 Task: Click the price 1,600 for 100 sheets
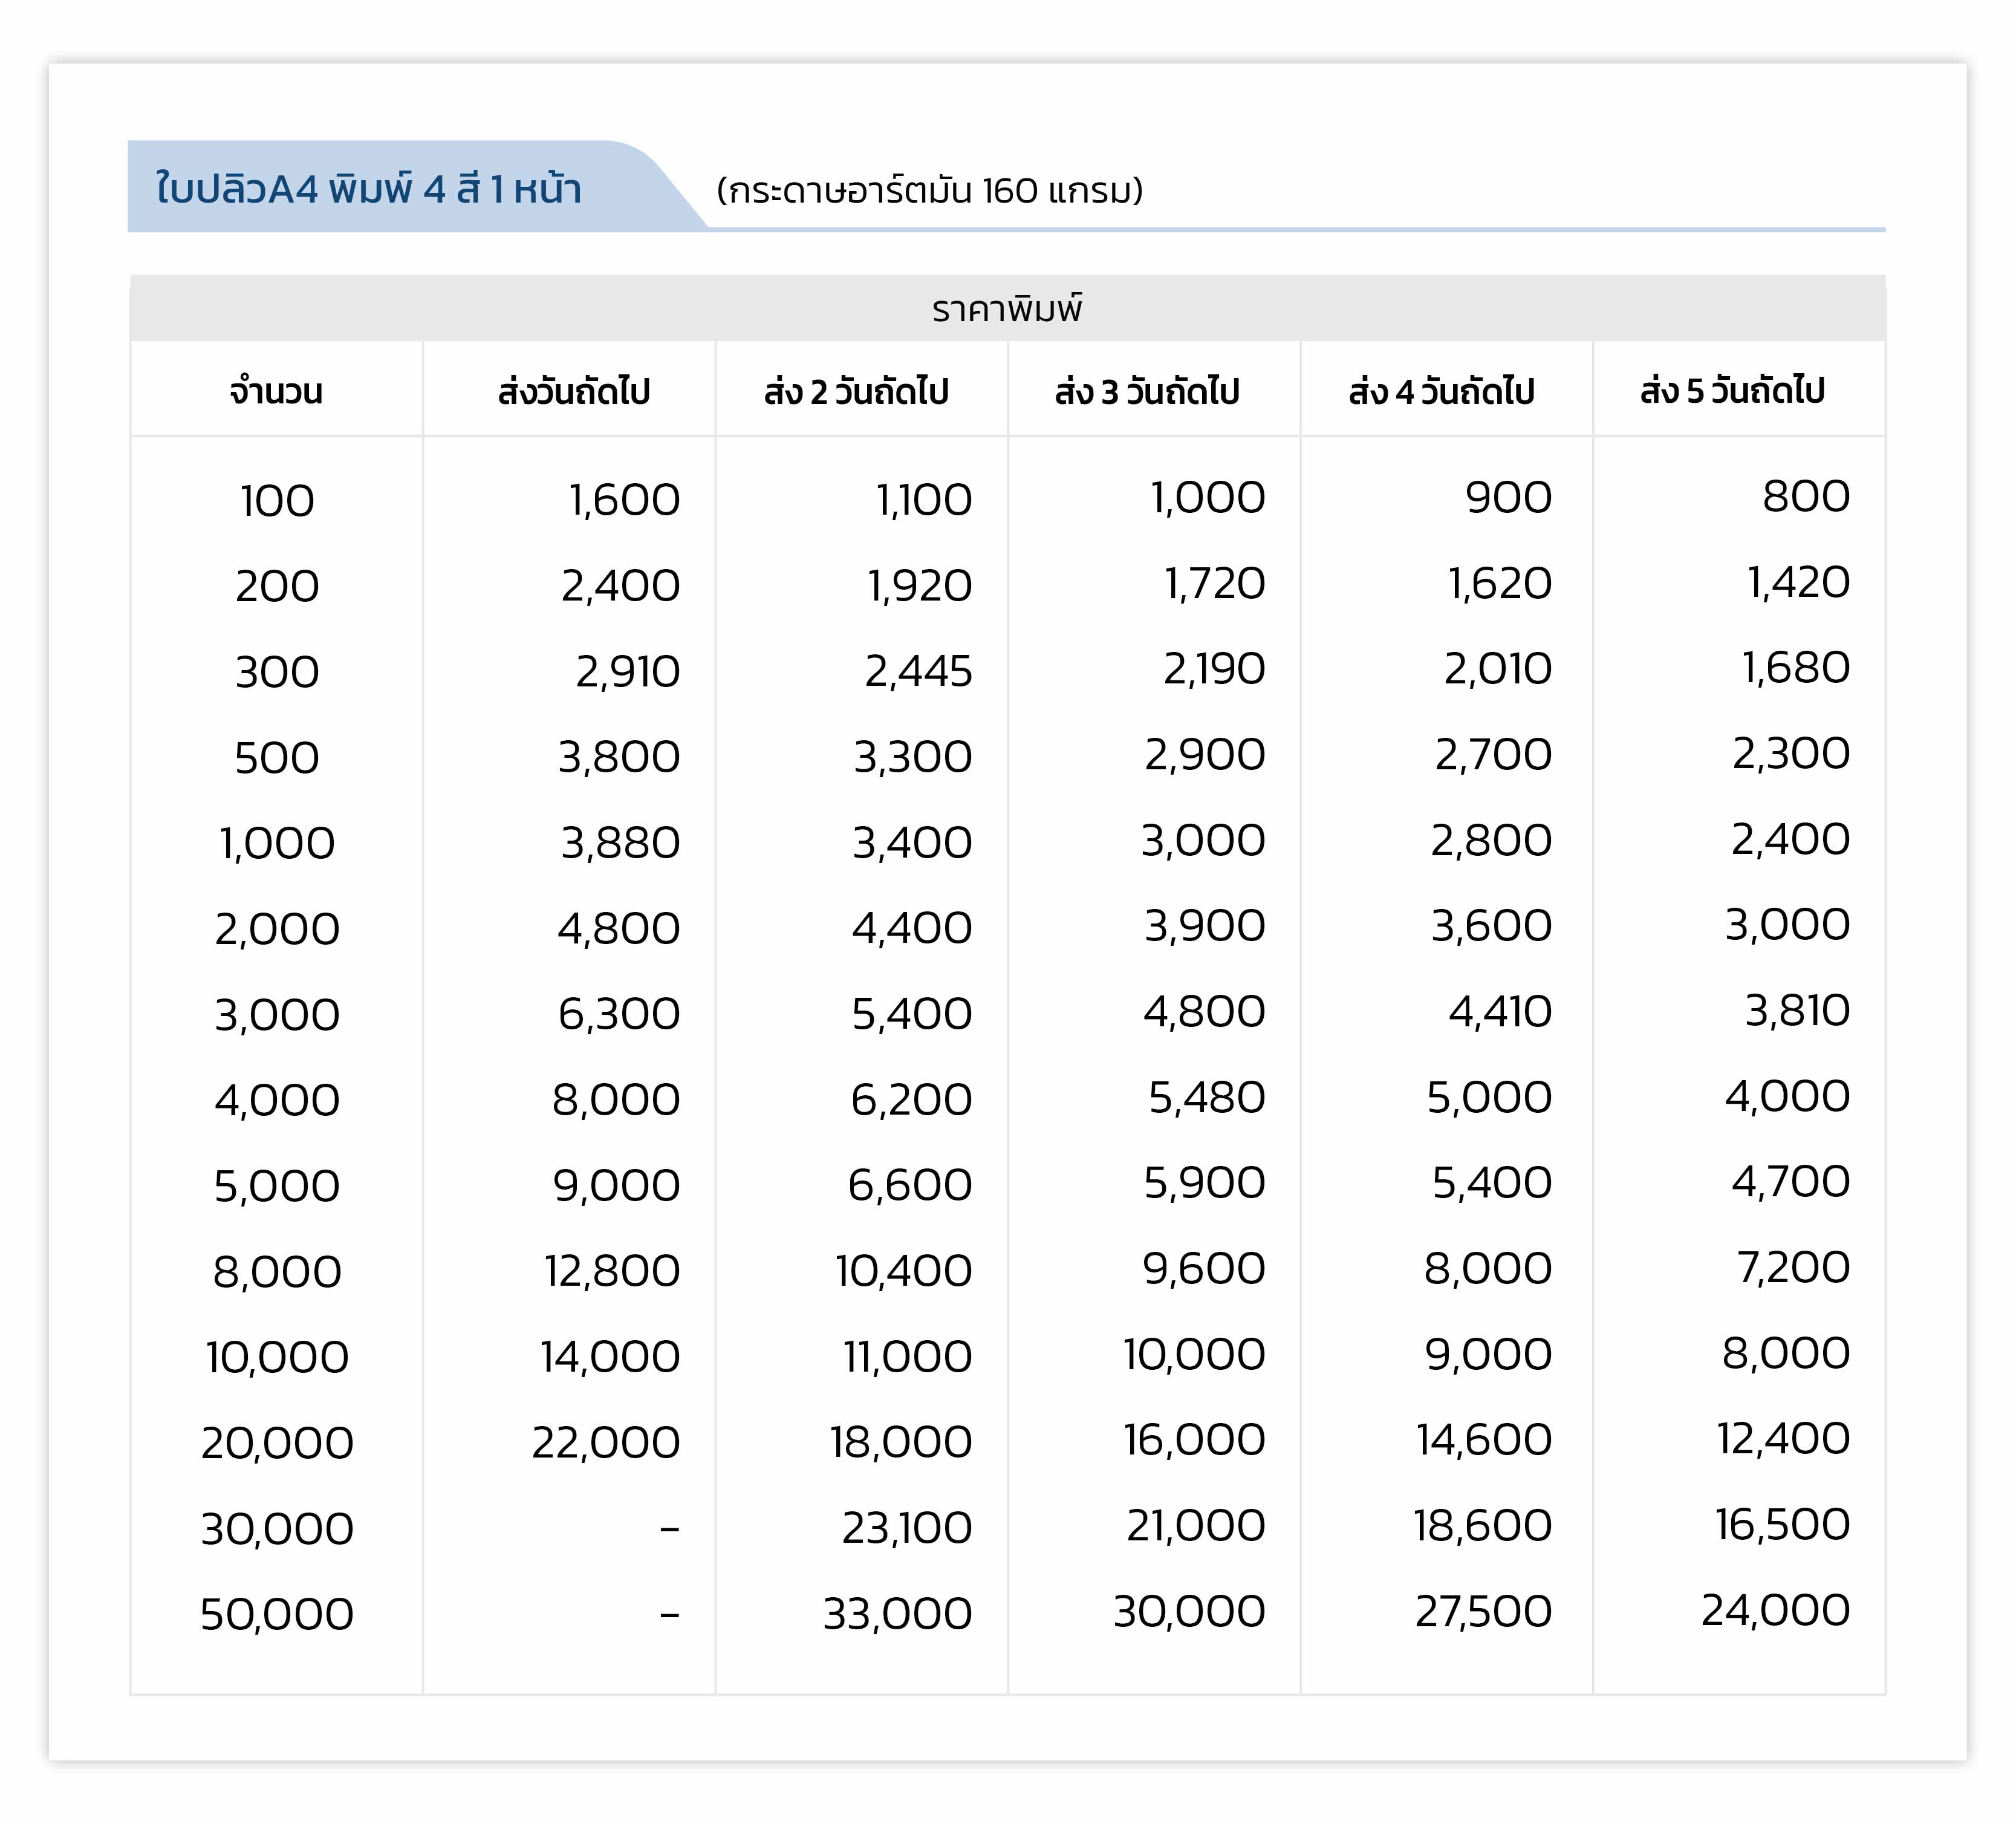625,500
